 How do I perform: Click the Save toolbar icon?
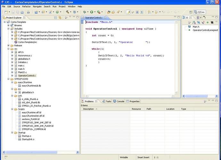(x=13, y=12)
